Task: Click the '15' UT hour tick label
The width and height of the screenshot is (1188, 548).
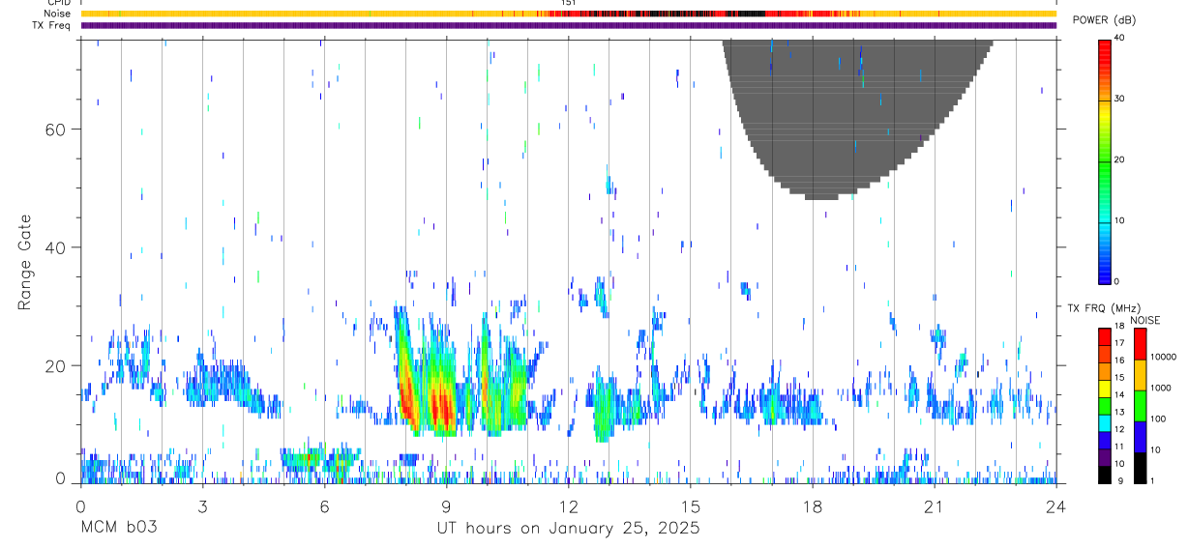Action: [x=690, y=505]
